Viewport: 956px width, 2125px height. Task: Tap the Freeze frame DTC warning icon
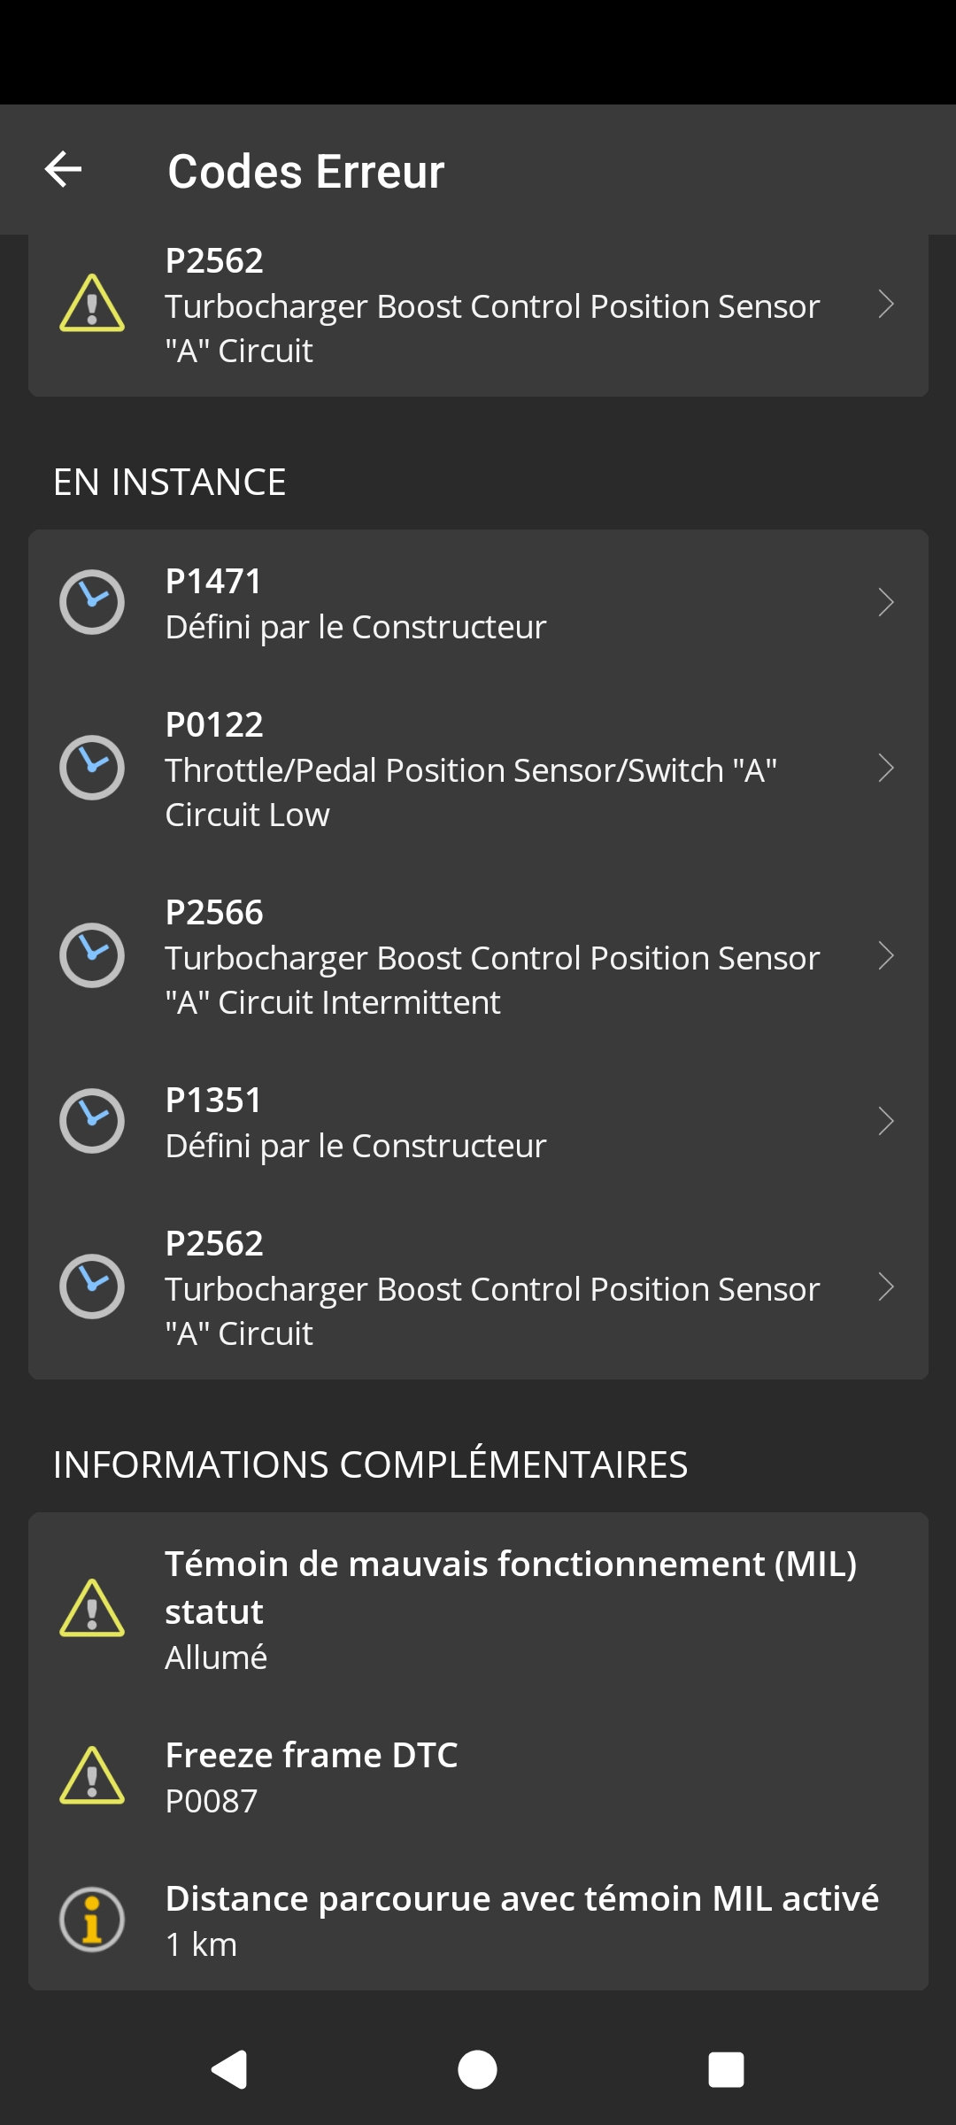[92, 1776]
